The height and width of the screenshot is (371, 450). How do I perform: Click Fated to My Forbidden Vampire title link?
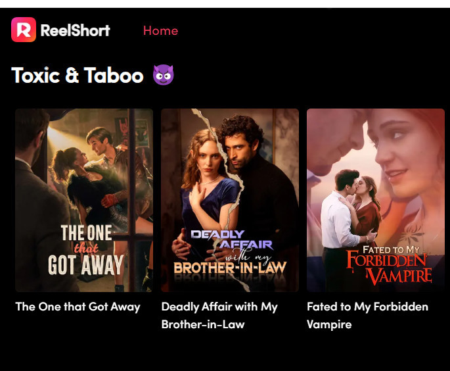click(367, 316)
